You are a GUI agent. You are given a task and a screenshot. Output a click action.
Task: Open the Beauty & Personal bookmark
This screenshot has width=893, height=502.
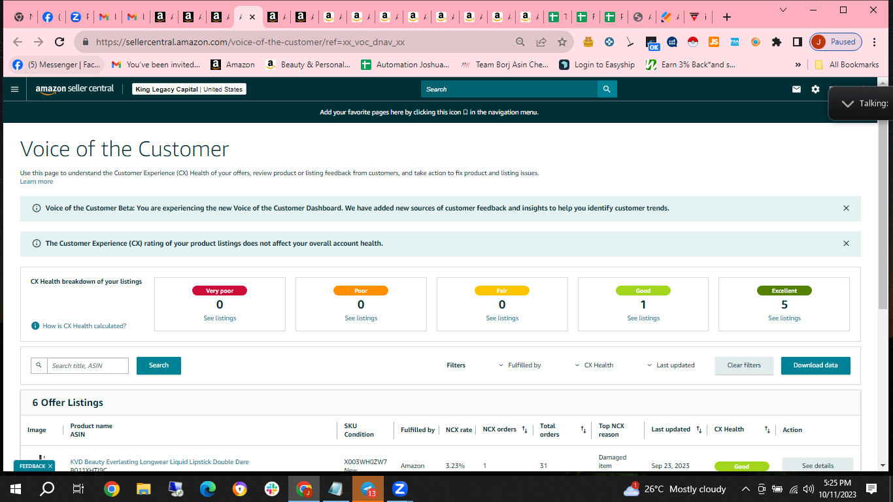[308, 65]
